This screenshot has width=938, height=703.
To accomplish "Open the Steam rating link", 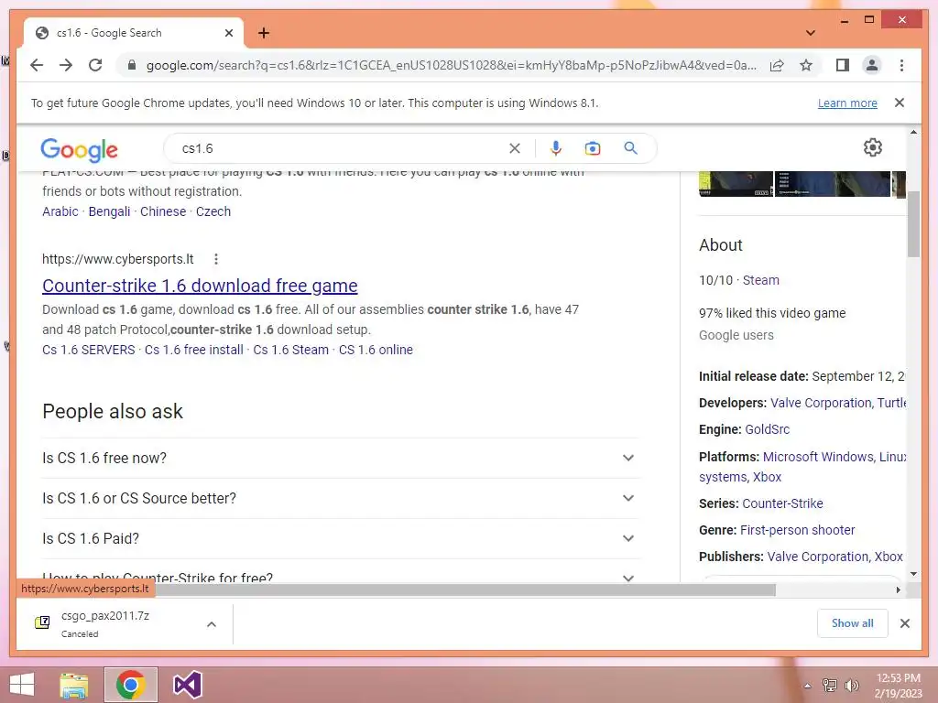I will tap(761, 280).
